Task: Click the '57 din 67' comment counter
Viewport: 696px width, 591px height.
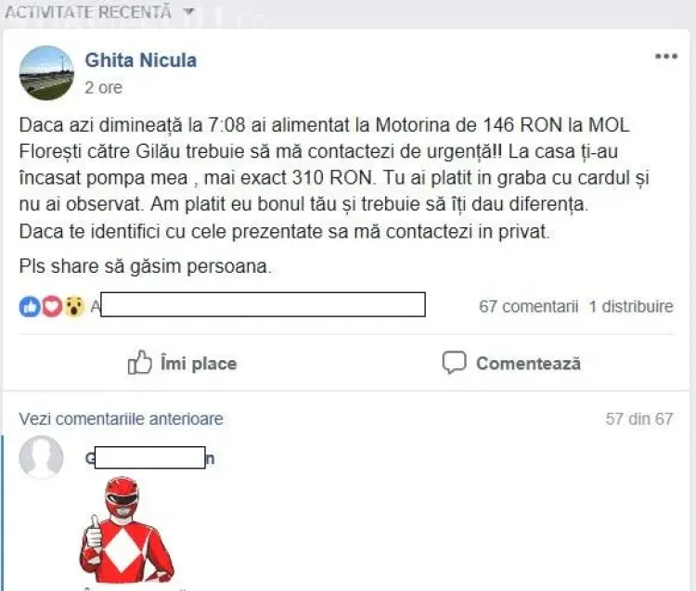Action: [x=639, y=419]
